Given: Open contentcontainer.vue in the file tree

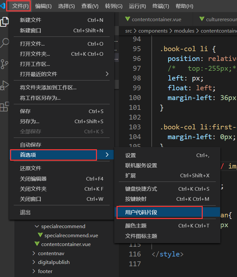Looking at the screenshot, I should [66, 244].
